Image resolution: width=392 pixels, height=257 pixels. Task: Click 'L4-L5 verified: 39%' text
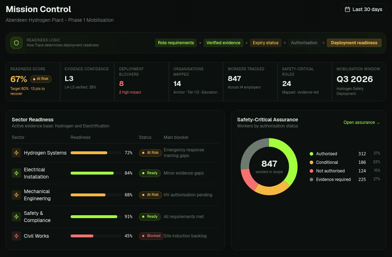coord(81,87)
